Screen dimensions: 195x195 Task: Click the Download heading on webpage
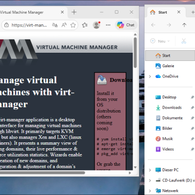[121, 80]
